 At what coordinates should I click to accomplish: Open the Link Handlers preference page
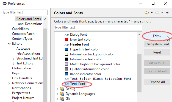point(22,78)
